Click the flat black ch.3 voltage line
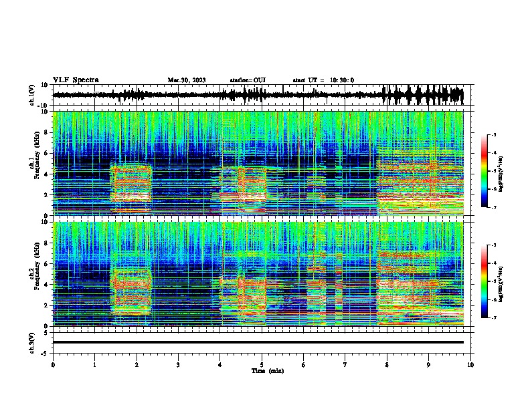The width and height of the screenshot is (530, 409). click(258, 342)
